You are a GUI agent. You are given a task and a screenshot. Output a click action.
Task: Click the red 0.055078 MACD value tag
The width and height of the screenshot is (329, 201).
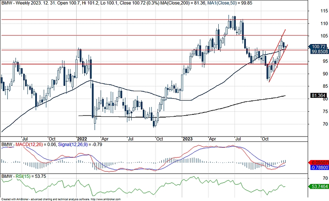click(319, 163)
